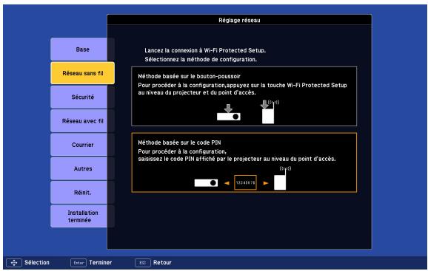Select the PIN code method box
Screen dimensions: 428x271
tap(244, 162)
